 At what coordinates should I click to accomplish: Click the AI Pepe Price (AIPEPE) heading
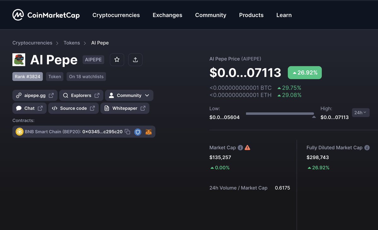235,59
